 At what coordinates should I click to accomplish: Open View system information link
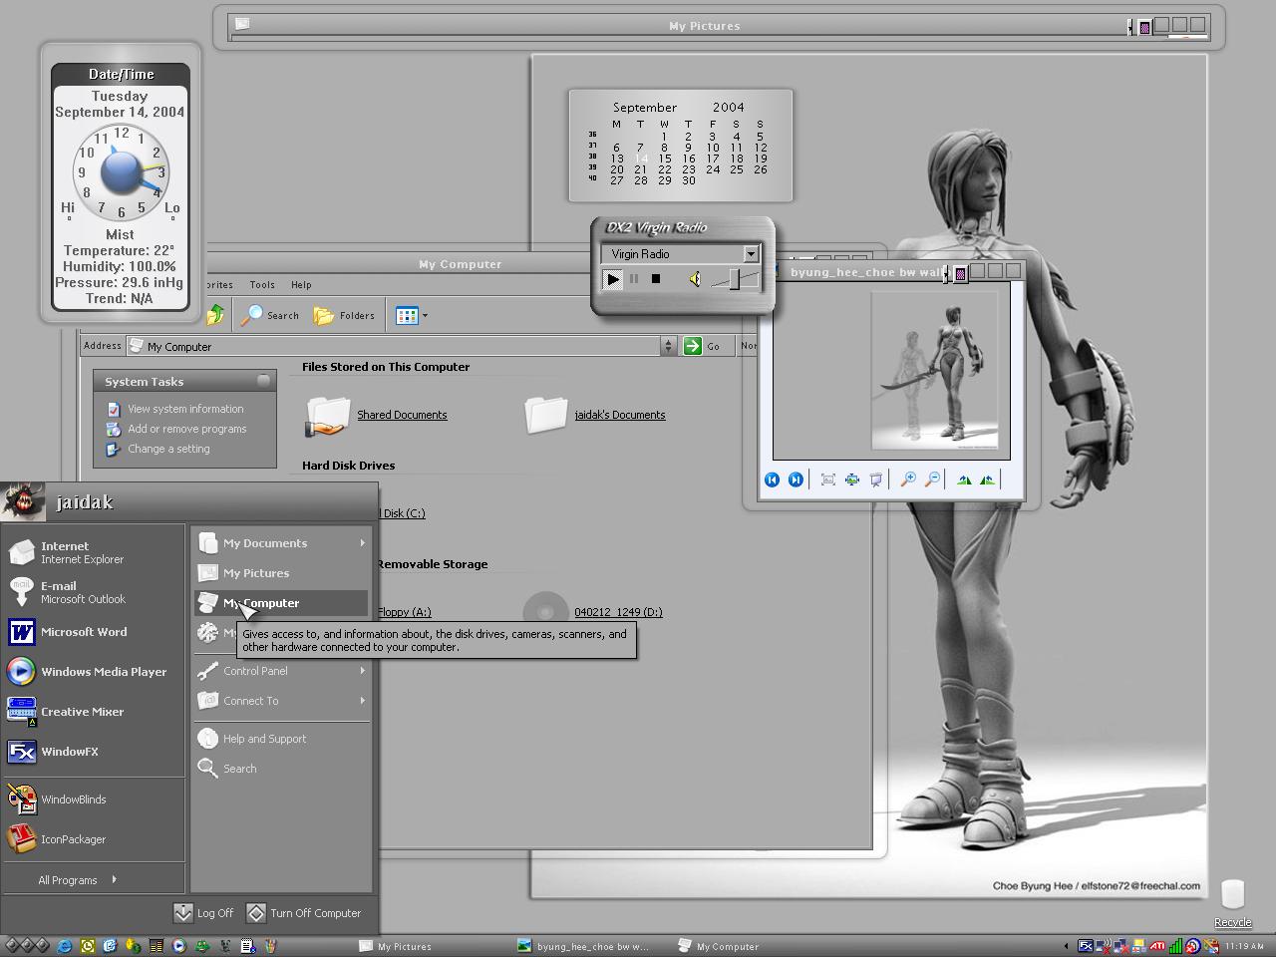click(x=185, y=409)
